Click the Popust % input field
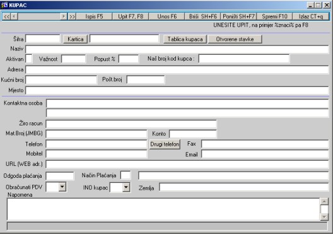This screenshot has height=234, width=333. 129,59
